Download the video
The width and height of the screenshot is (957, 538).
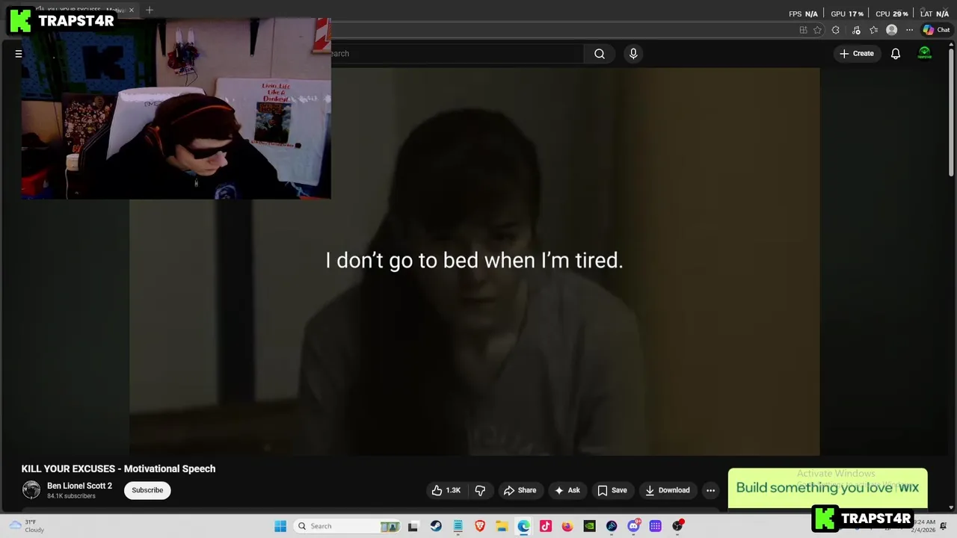(x=668, y=490)
